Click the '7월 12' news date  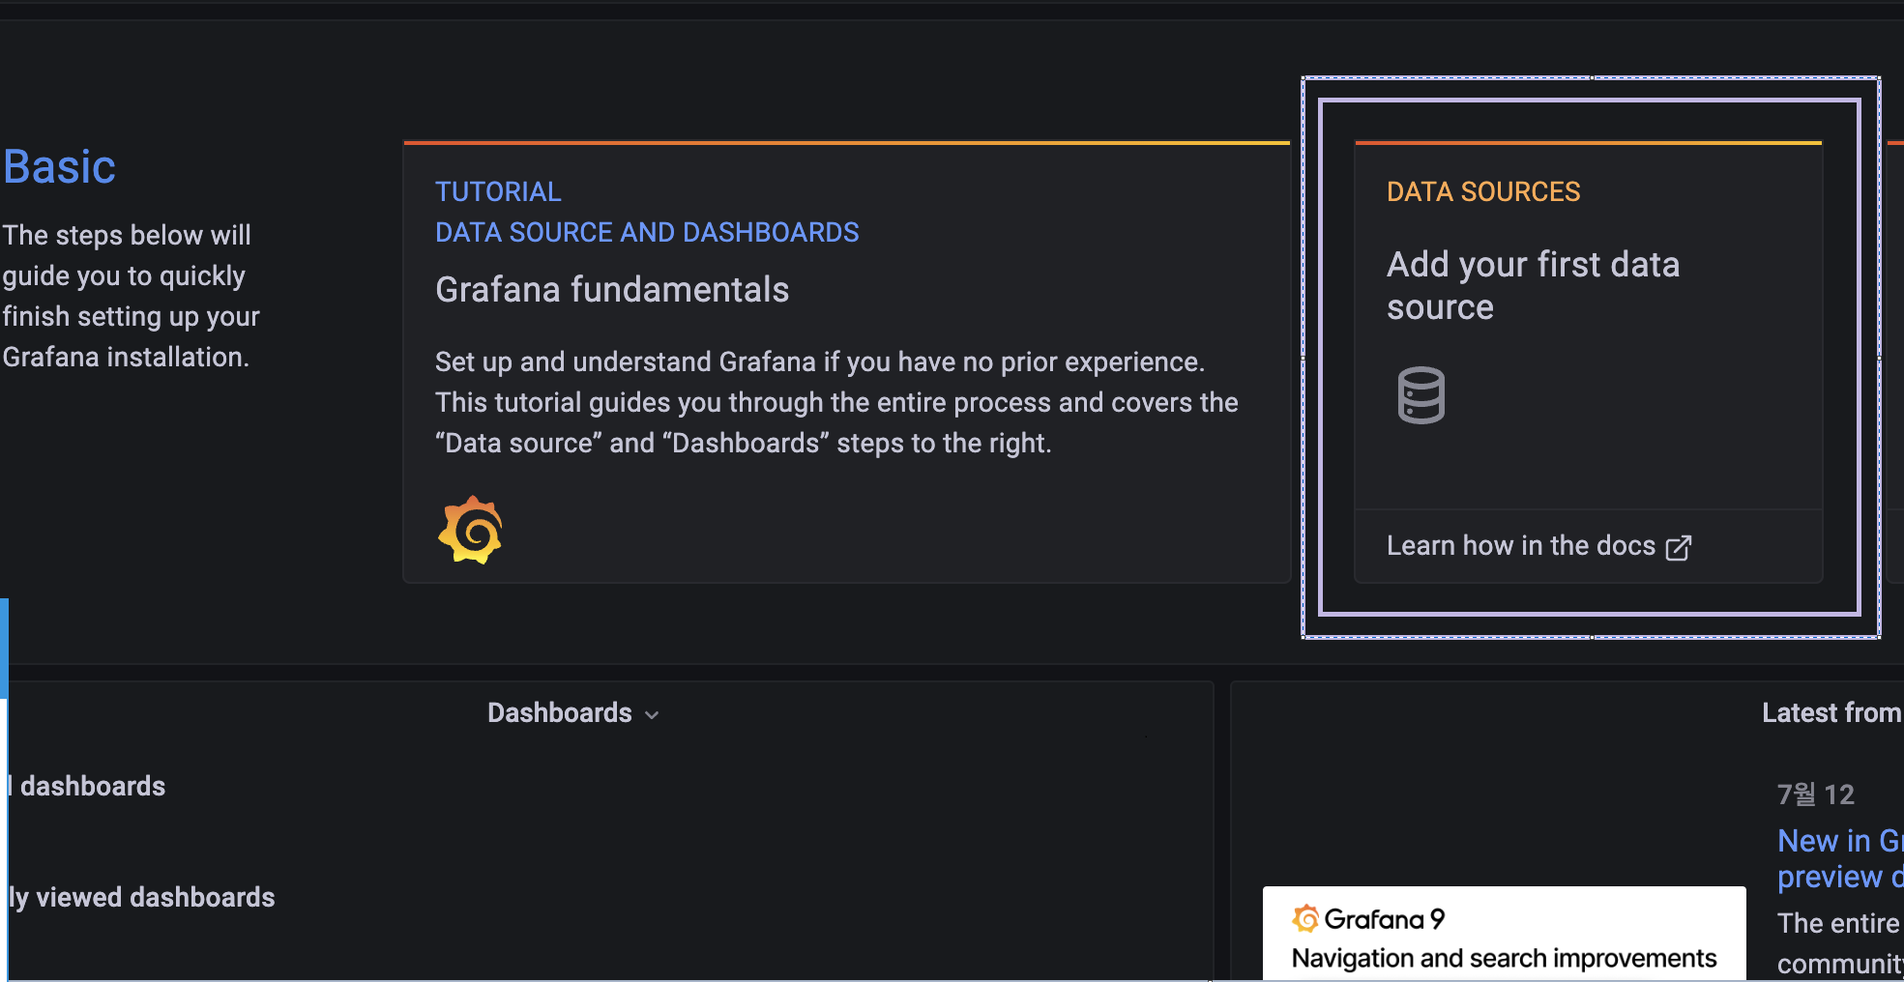click(x=1815, y=794)
